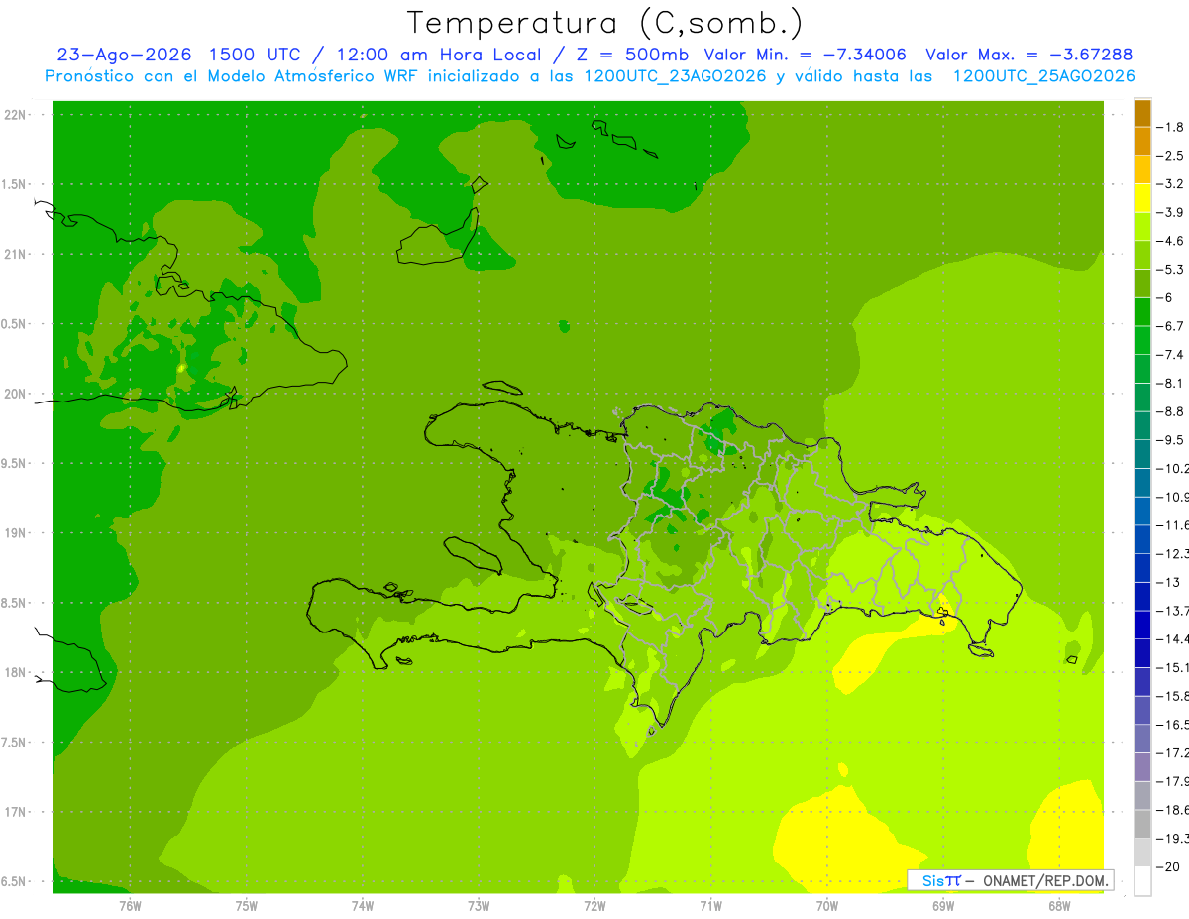This screenshot has width=1189, height=919.
Task: Click the yellow legend swatch between -3.2 and -3.9
Action: (1143, 198)
